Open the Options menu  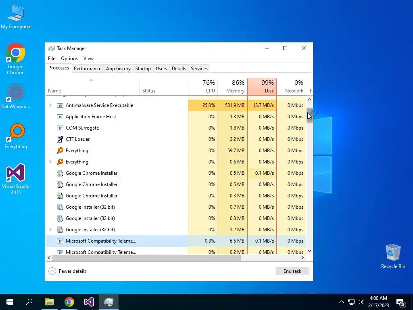(x=69, y=59)
